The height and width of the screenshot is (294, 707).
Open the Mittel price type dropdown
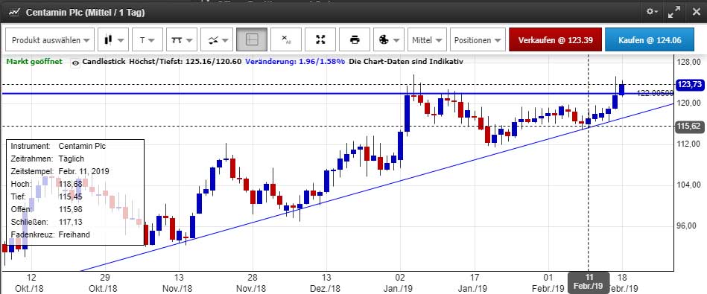click(x=427, y=40)
